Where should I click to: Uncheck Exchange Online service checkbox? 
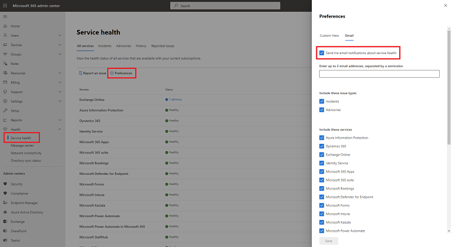pos(321,155)
